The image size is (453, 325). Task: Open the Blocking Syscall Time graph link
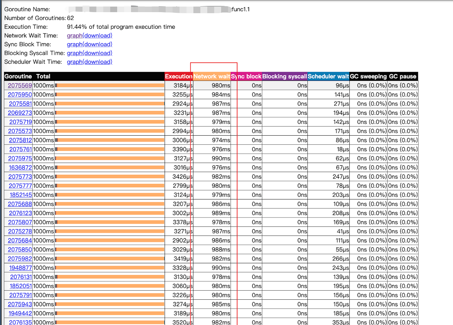click(x=75, y=53)
